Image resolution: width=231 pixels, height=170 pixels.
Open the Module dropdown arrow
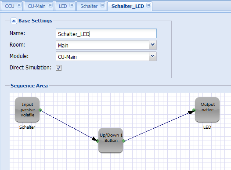click(x=153, y=56)
